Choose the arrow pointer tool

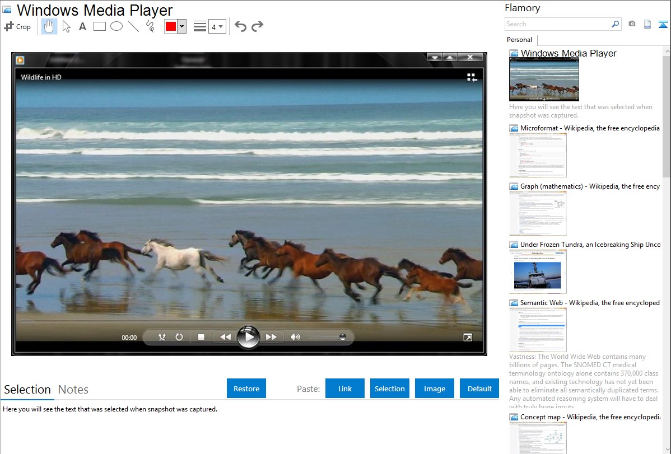(66, 26)
